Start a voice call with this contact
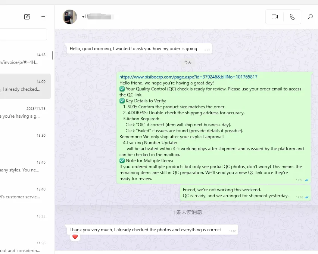This screenshot has height=254, width=318. pyautogui.click(x=292, y=17)
